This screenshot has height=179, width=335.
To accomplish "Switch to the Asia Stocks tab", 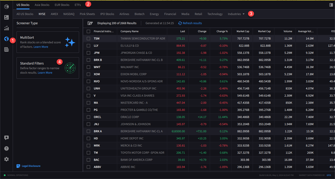I will (42, 5).
